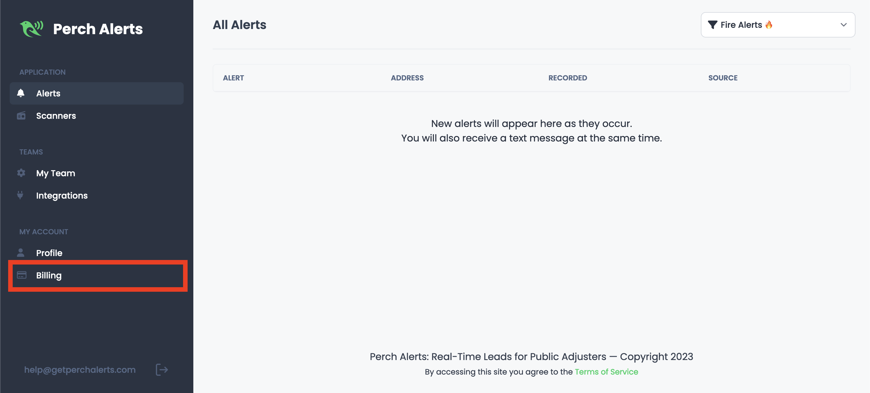Screen dimensions: 870x393
Task: Click the Perch Alerts bird logo
Action: (x=31, y=29)
